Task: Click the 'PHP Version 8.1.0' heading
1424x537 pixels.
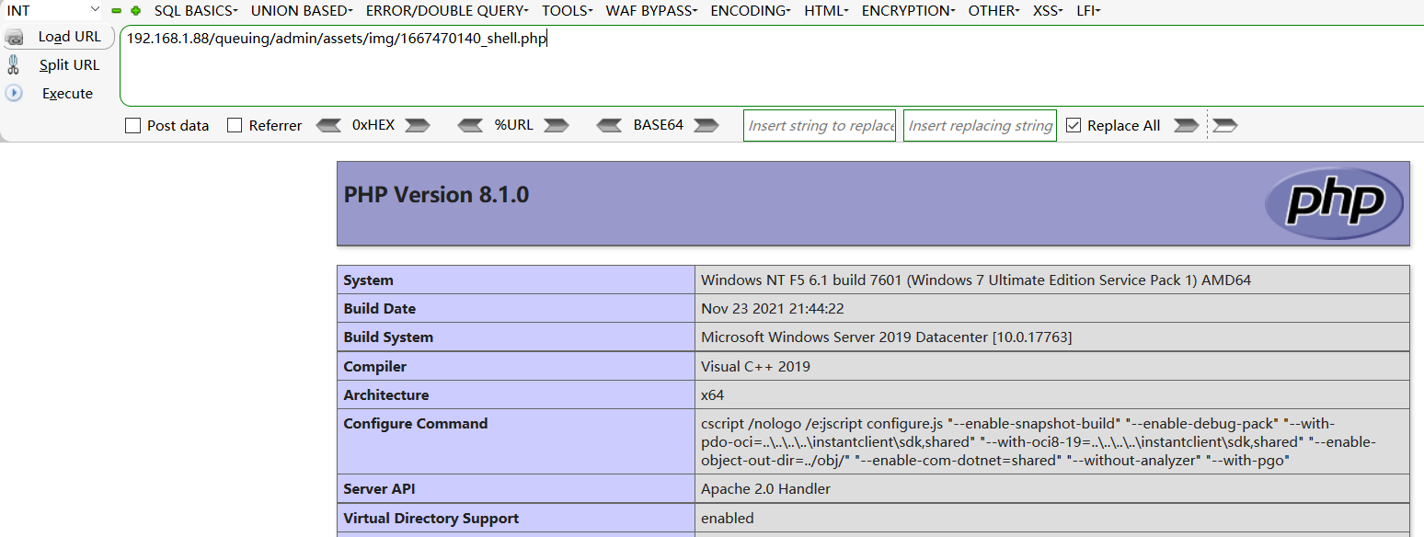Action: click(436, 195)
